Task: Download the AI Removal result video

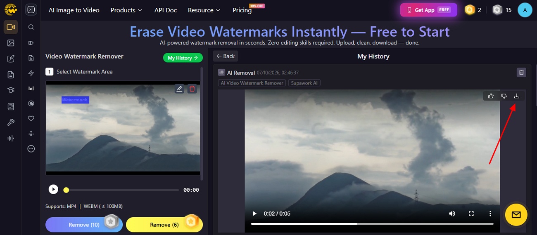Action: pyautogui.click(x=516, y=96)
